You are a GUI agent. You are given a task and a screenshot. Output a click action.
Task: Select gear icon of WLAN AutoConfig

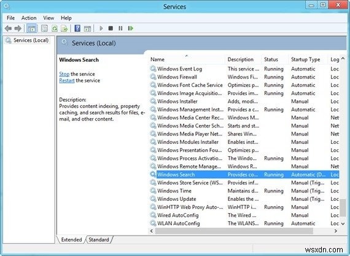[153, 223]
